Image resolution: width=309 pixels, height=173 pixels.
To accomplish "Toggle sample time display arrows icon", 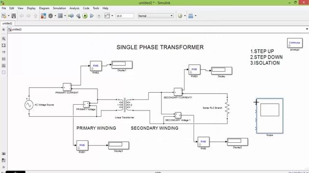I will [x=3, y=52].
